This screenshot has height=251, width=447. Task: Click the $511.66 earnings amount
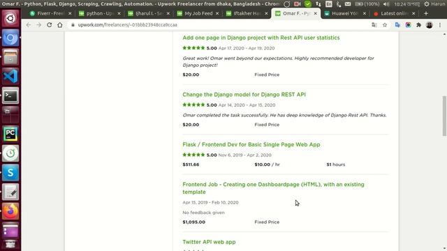point(191,165)
